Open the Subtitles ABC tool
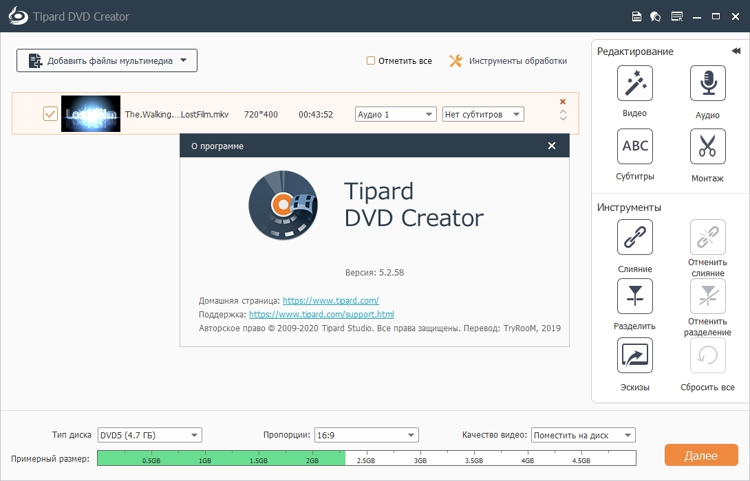 (634, 146)
